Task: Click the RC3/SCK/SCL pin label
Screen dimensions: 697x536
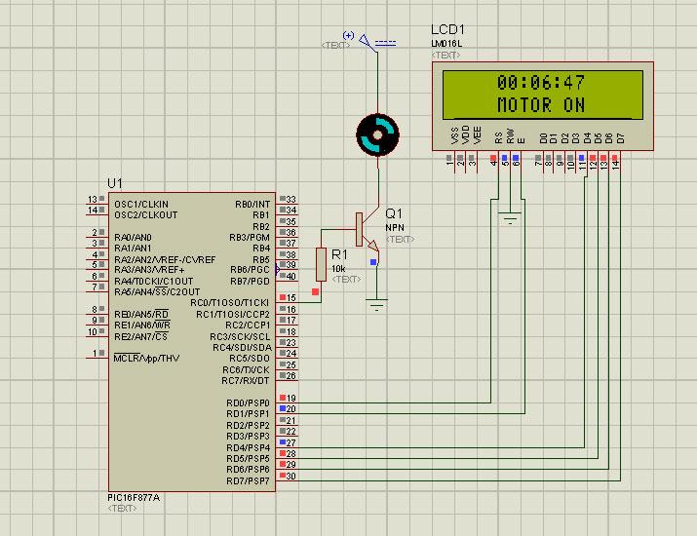Action: (240, 337)
